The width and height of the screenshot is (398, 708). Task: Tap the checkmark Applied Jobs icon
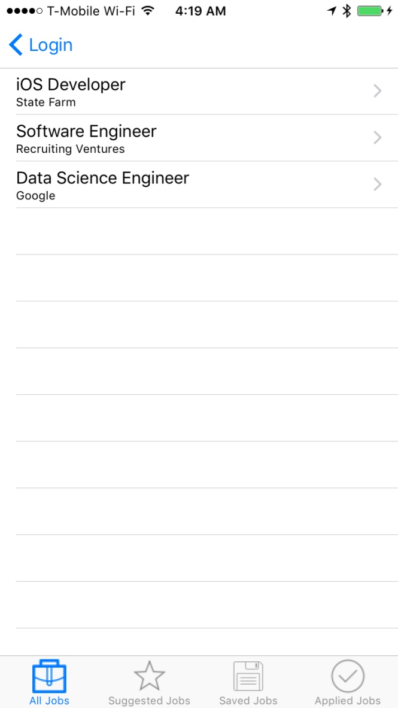point(348,676)
